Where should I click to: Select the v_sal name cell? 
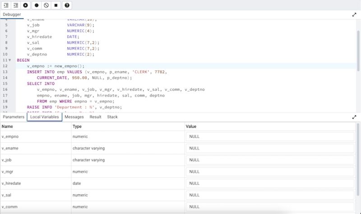[x=36, y=195]
